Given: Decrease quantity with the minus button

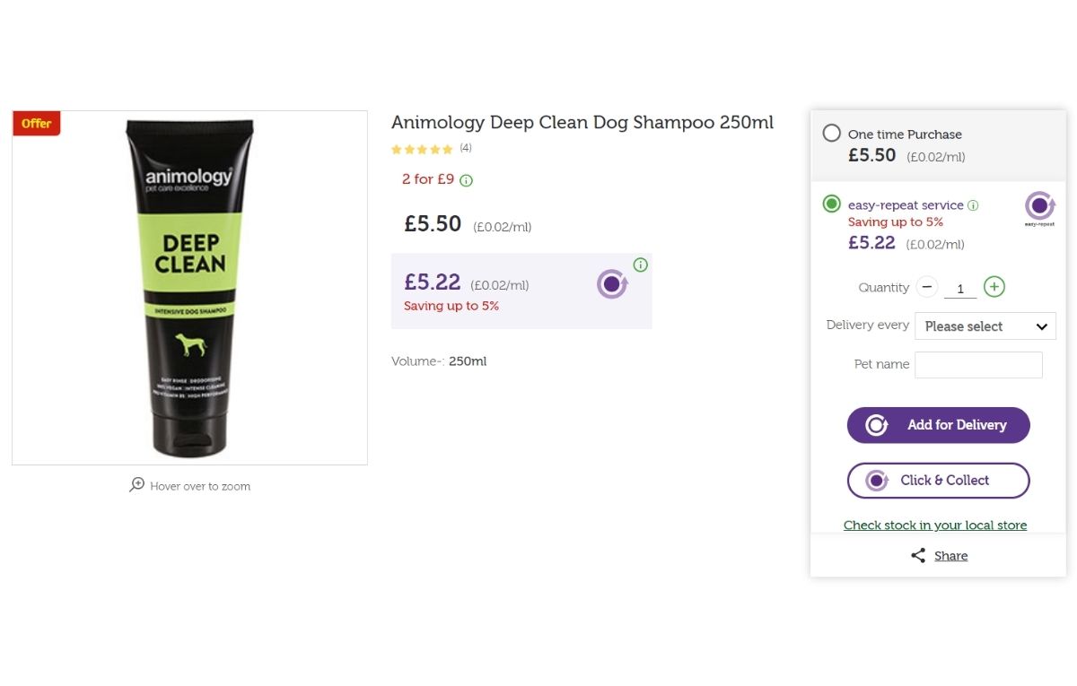Looking at the screenshot, I should pos(928,287).
